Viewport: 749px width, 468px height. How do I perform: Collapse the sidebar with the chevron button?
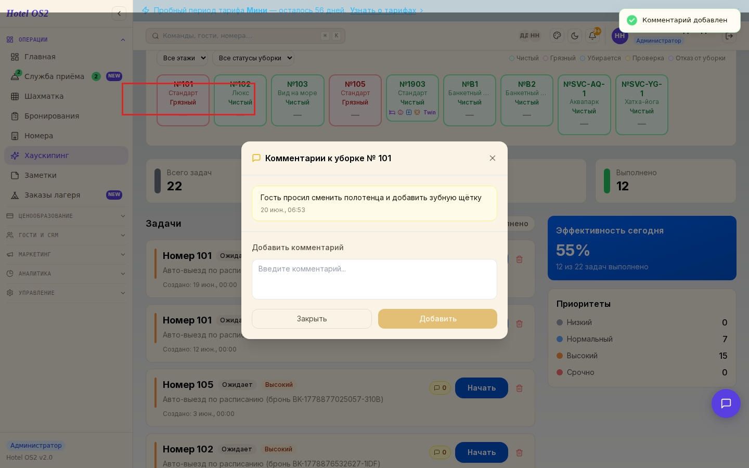click(119, 14)
